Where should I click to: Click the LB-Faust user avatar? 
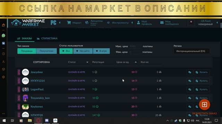(191, 22)
